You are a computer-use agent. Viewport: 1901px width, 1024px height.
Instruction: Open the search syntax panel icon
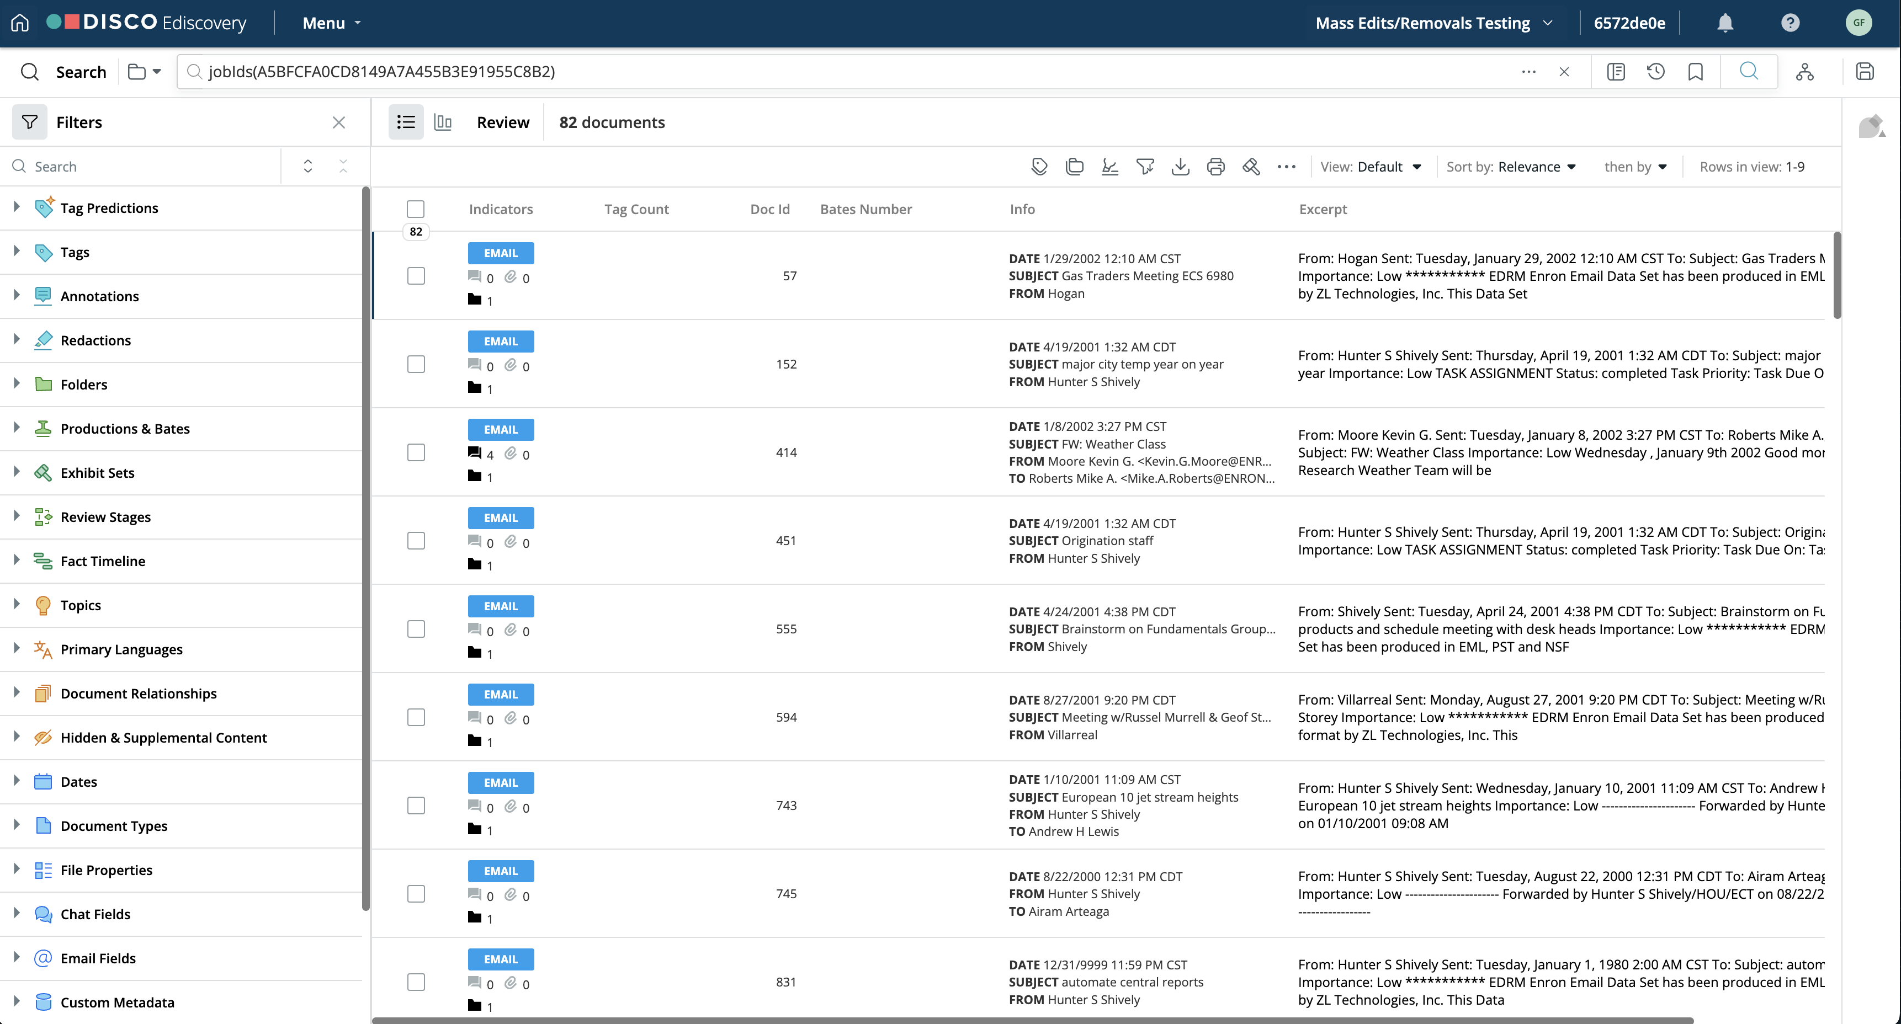point(1616,72)
